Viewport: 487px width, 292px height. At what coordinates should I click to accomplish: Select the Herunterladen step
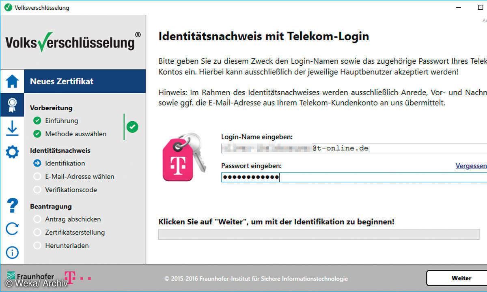click(61, 245)
